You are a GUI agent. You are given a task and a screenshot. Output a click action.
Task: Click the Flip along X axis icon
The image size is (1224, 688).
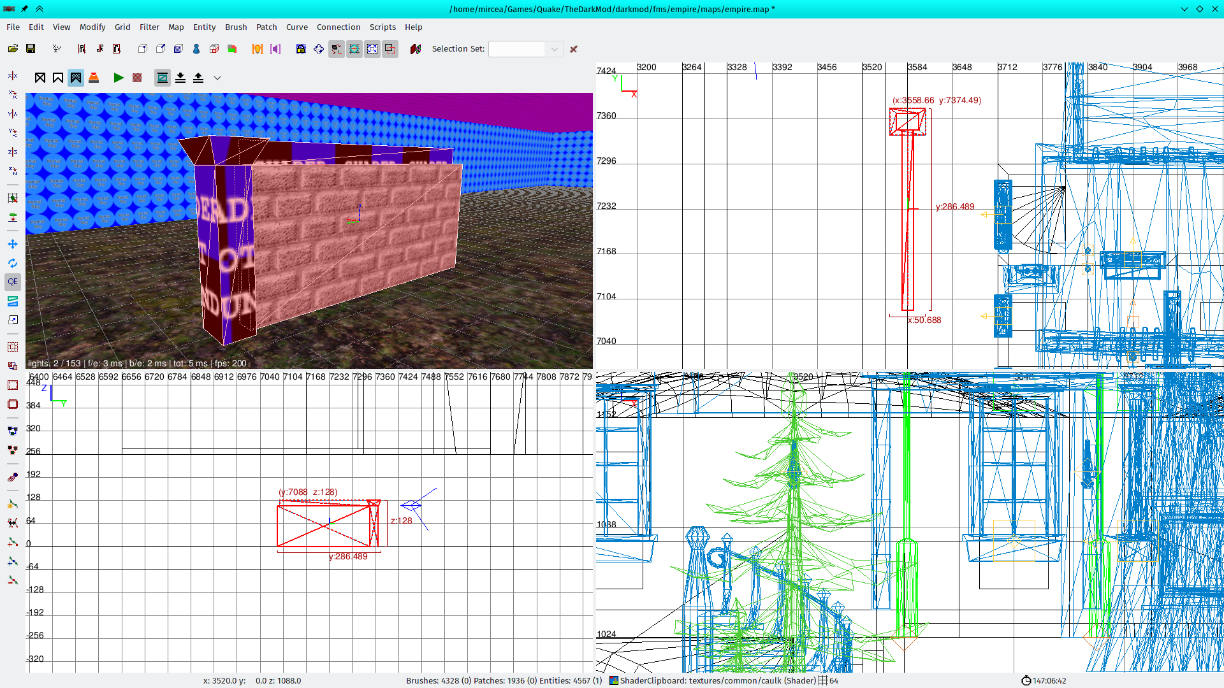[x=13, y=76]
